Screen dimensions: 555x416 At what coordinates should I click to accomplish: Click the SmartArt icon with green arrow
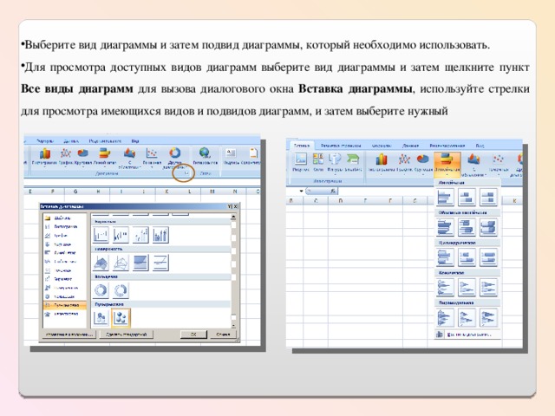353,161
